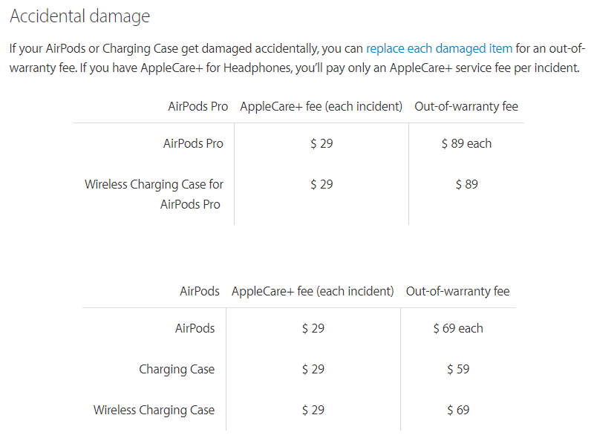Image resolution: width=594 pixels, height=438 pixels.
Task: Select $ 69 fee in the bottom table row
Action: click(458, 410)
